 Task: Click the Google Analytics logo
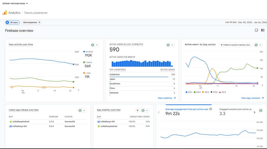[5, 13]
